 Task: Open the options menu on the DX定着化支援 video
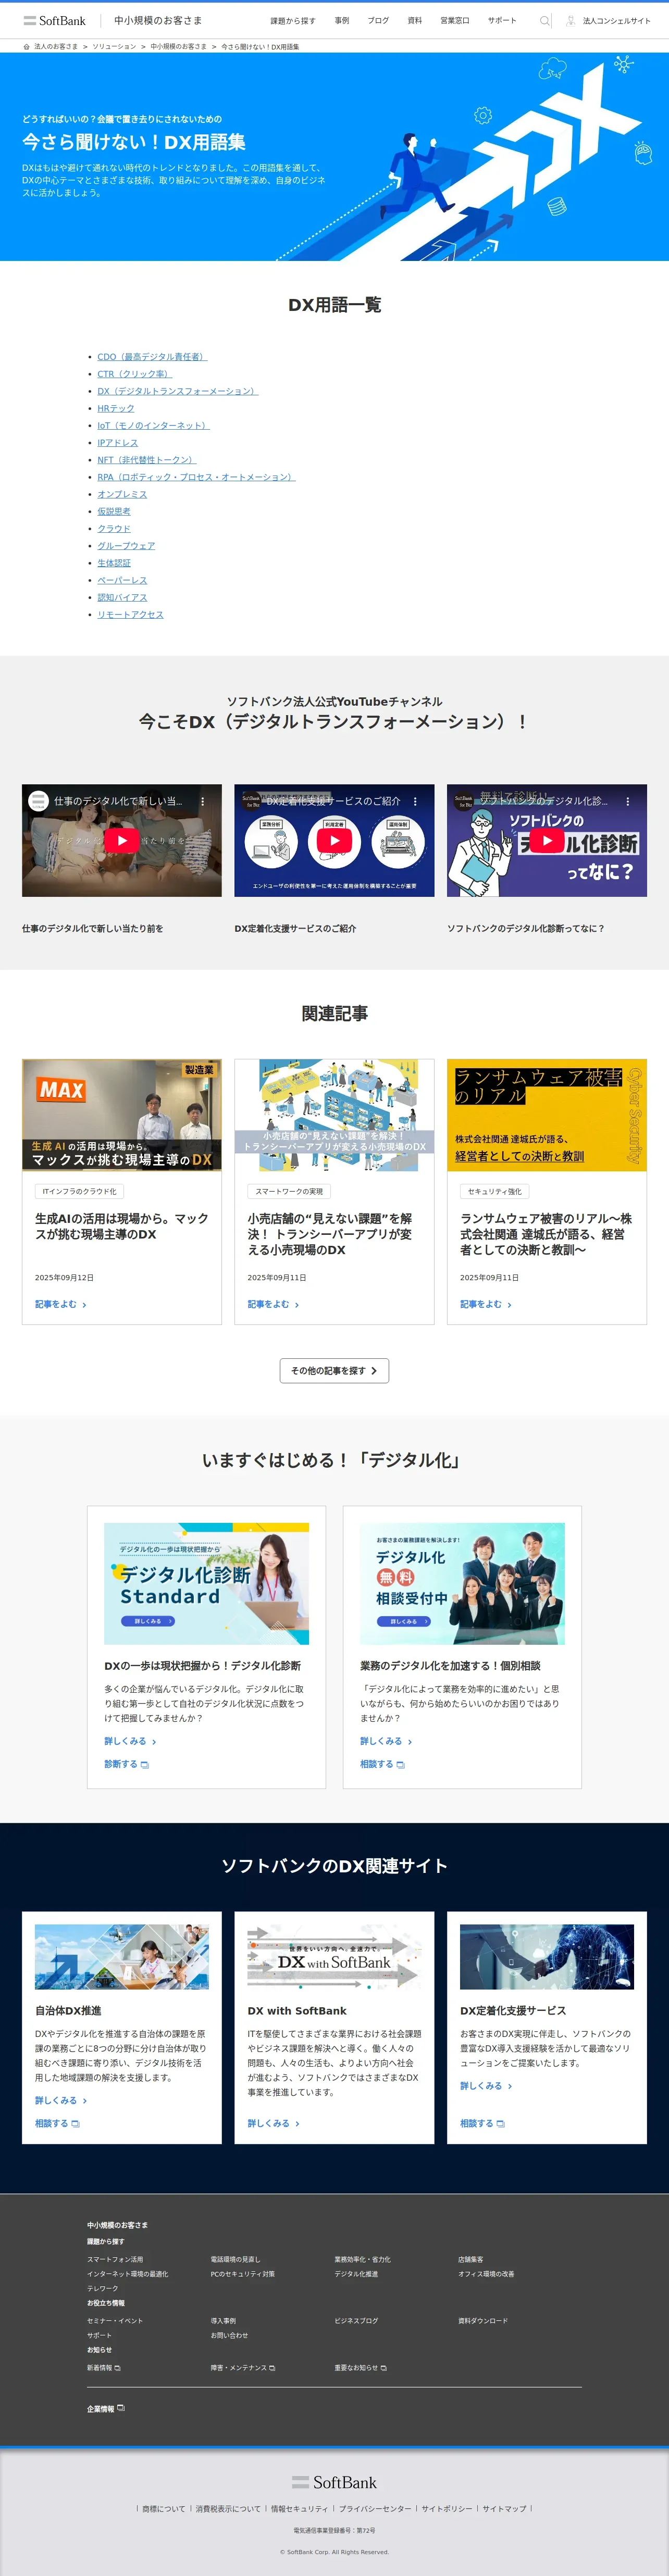415,801
